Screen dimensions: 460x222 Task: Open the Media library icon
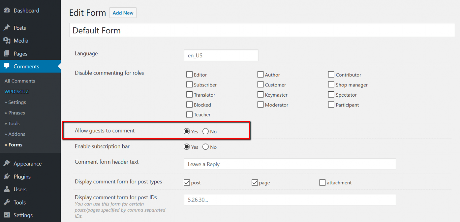7,40
